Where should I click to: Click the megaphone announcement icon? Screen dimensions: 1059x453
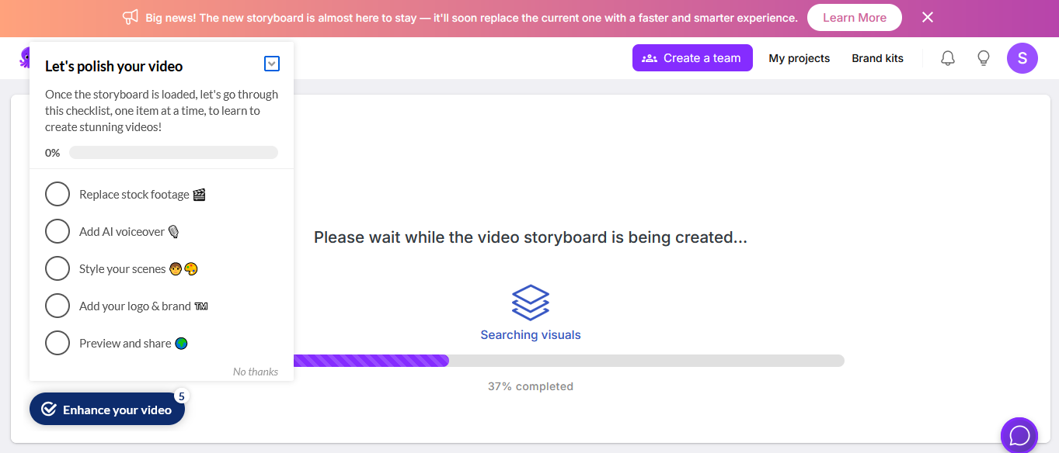point(131,17)
